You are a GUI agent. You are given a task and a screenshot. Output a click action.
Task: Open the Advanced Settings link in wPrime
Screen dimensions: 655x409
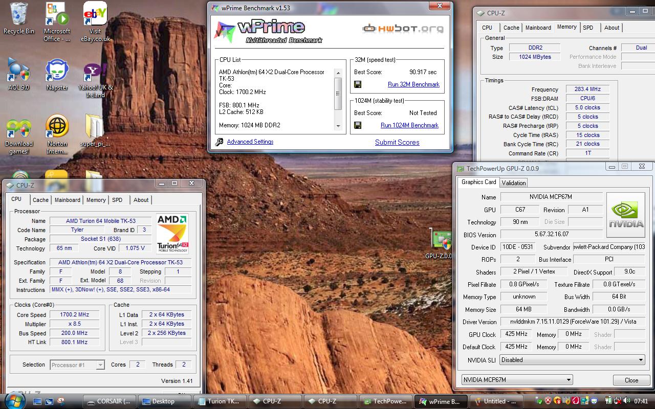click(x=250, y=142)
